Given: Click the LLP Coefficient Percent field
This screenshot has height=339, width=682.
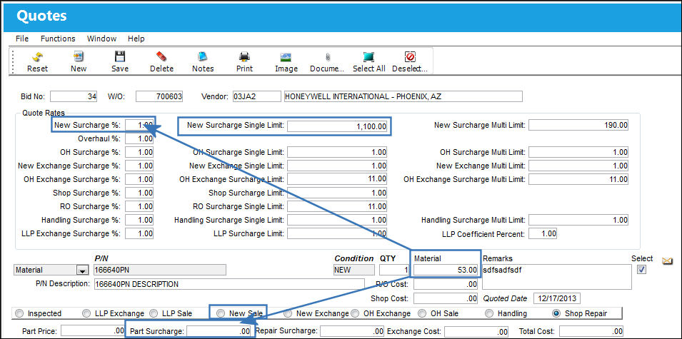Looking at the screenshot, I should pyautogui.click(x=543, y=233).
